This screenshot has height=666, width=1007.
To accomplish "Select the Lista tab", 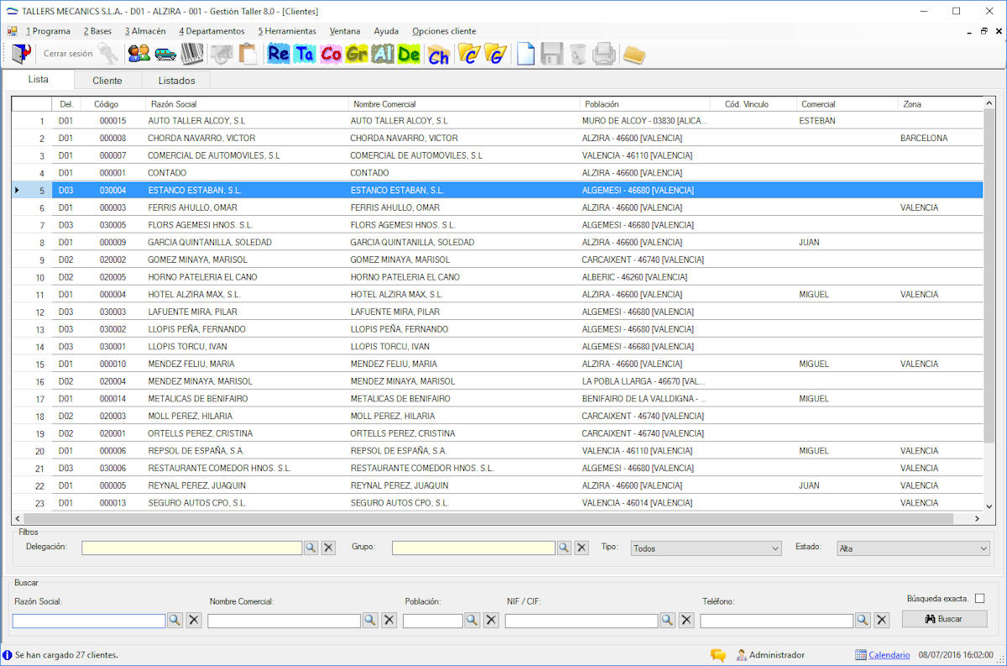I will 38,80.
